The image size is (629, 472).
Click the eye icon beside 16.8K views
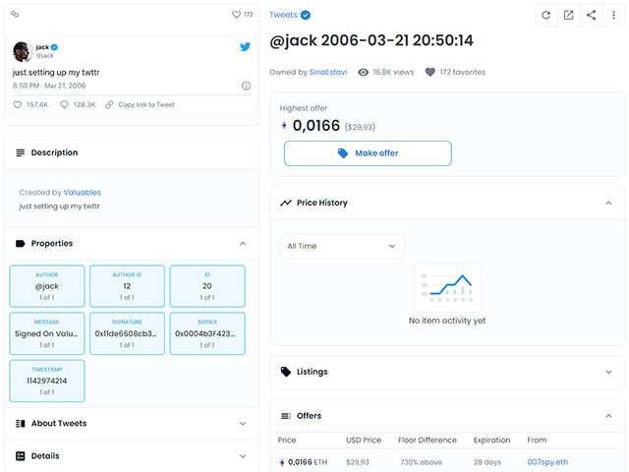pos(363,72)
